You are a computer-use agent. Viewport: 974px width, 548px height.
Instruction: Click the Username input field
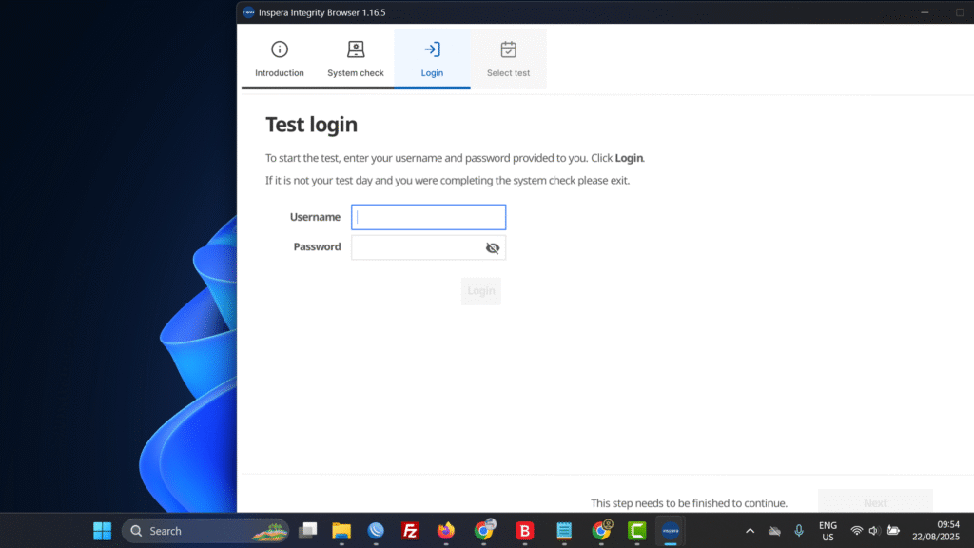point(428,217)
